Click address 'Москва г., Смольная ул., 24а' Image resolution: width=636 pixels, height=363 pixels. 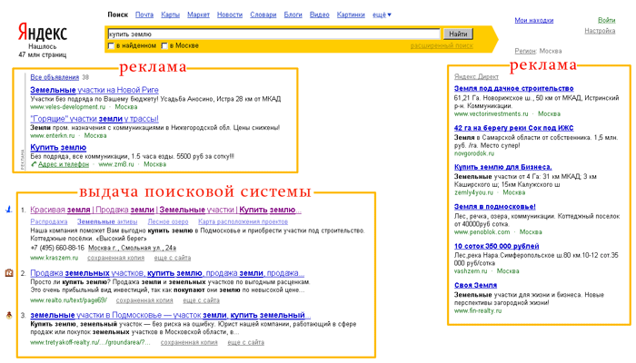pyautogui.click(x=133, y=248)
